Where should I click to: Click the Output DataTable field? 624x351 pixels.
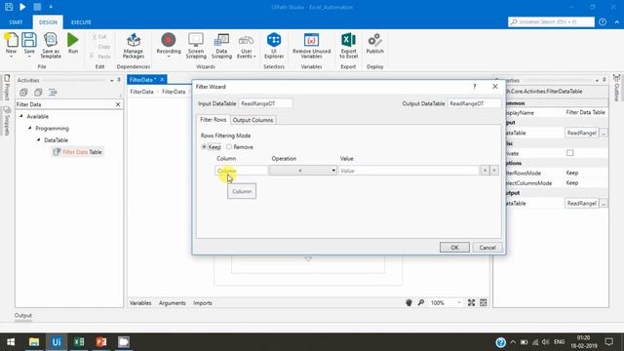coord(474,103)
